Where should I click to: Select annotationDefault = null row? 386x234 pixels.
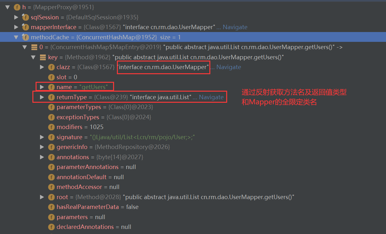pyautogui.click(x=193, y=177)
